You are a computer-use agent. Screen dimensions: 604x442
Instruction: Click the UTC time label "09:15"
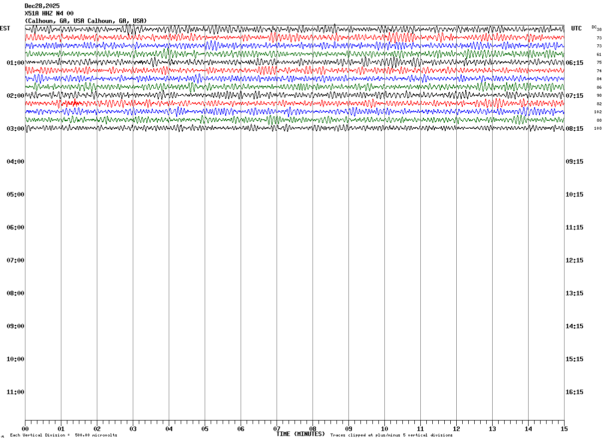[575, 162]
